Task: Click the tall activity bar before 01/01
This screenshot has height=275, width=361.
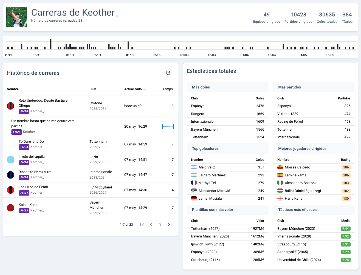Action: (x=51, y=44)
